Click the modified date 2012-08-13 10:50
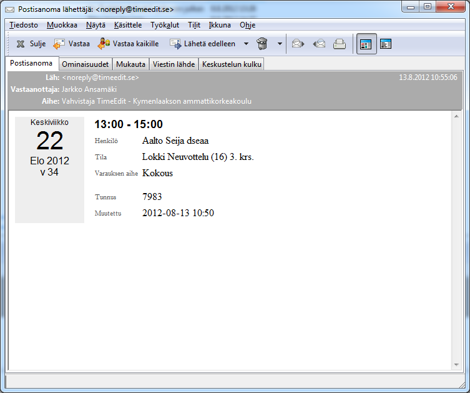This screenshot has width=470, height=393. pos(178,213)
